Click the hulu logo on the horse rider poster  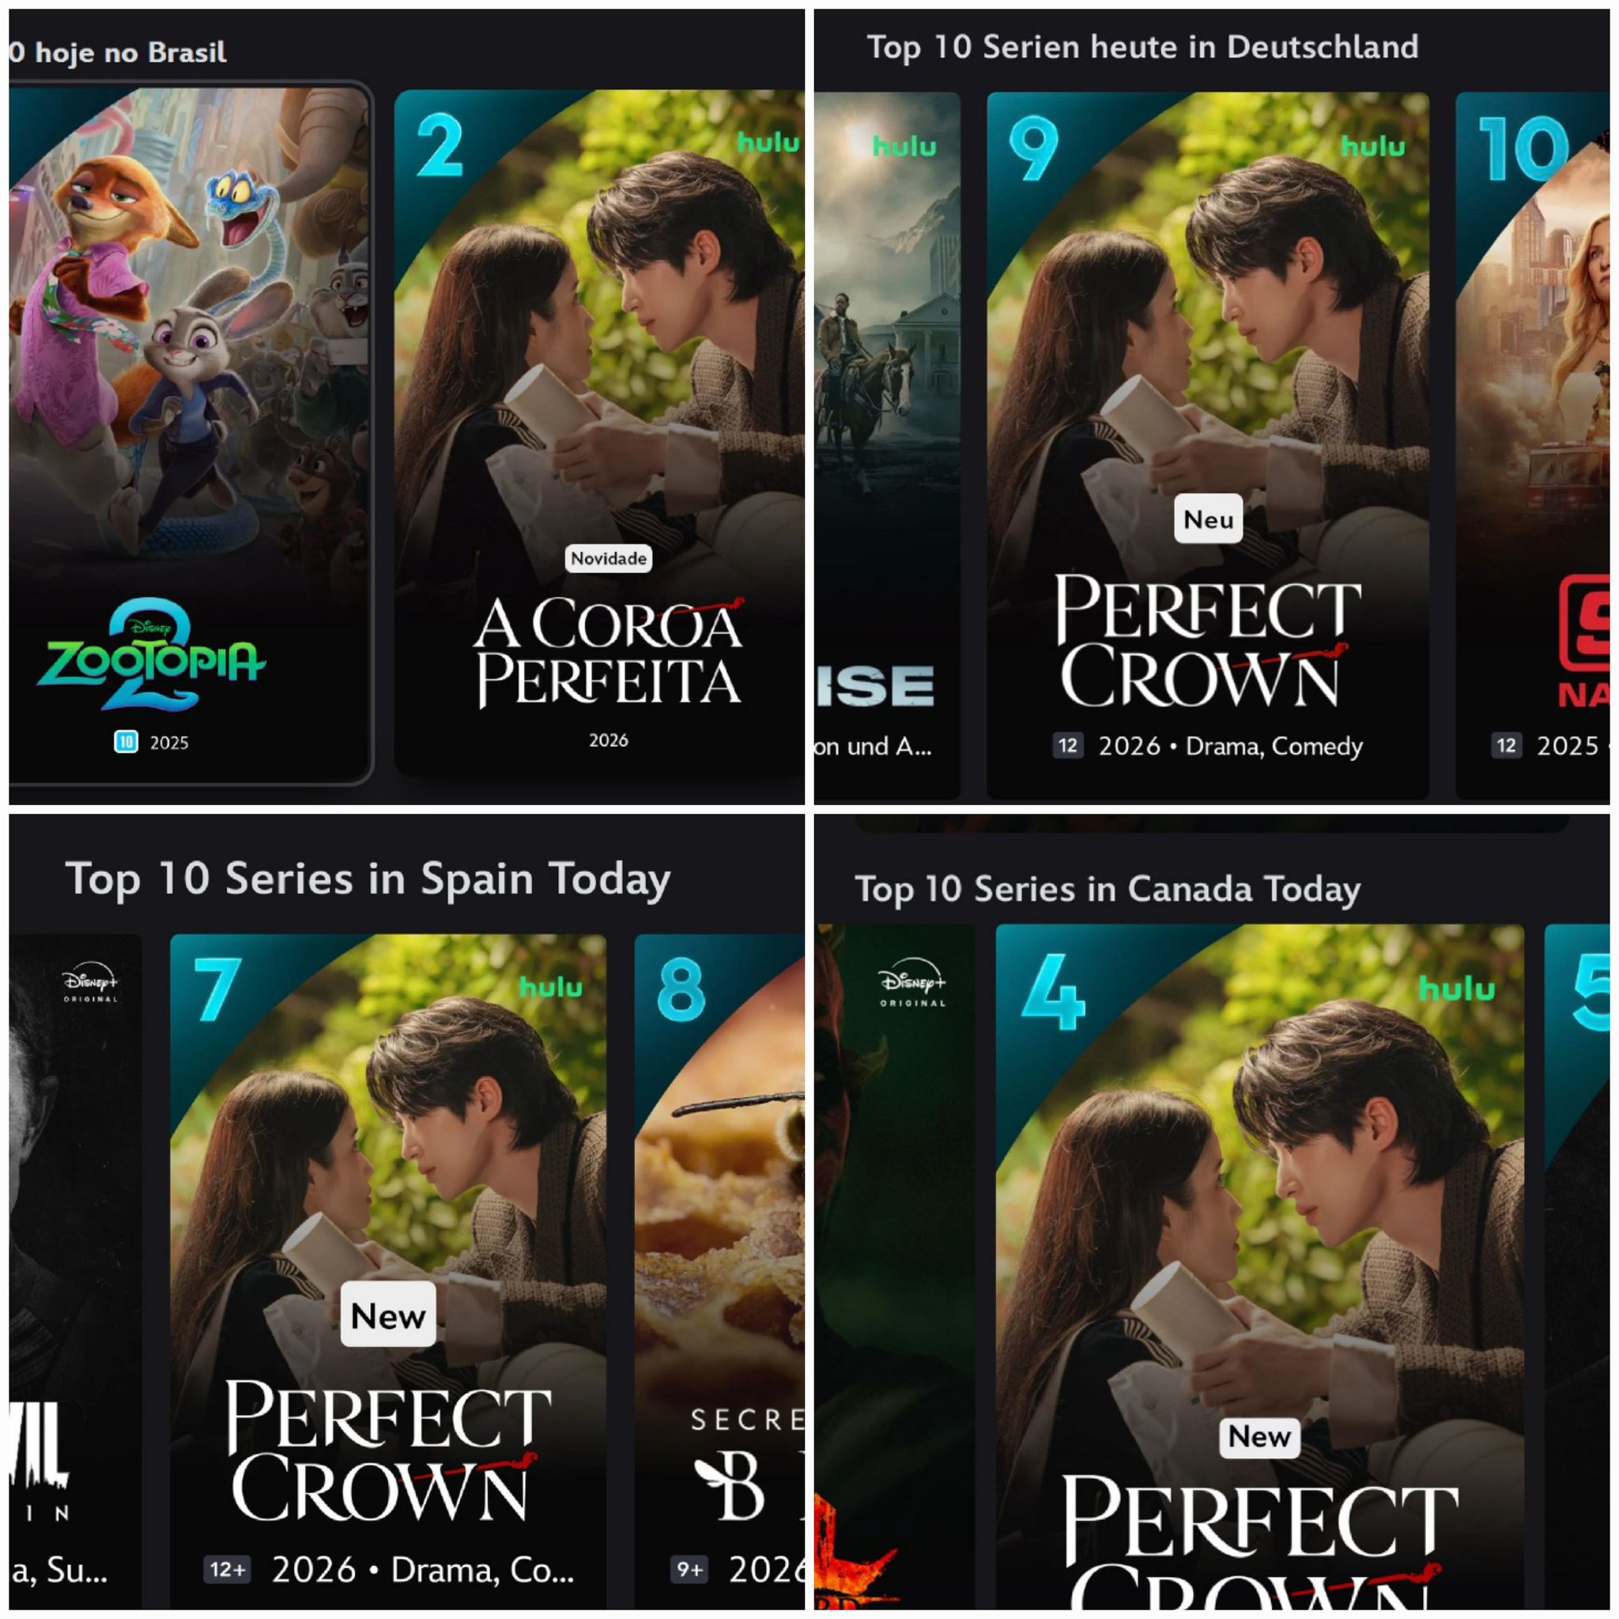point(904,147)
